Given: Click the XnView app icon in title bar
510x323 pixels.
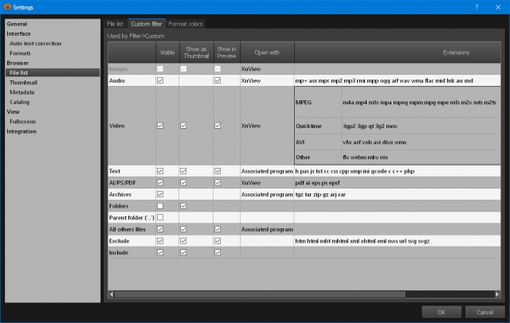Looking at the screenshot, I should tap(7, 7).
